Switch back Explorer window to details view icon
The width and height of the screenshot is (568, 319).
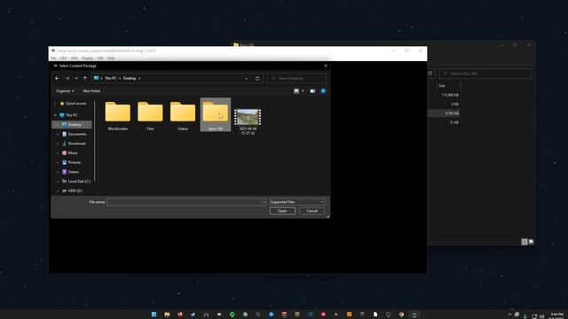(x=525, y=242)
